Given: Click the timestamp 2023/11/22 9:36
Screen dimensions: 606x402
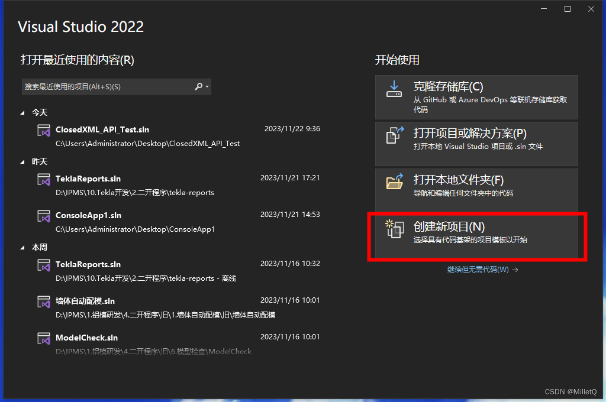Looking at the screenshot, I should click(x=292, y=129).
